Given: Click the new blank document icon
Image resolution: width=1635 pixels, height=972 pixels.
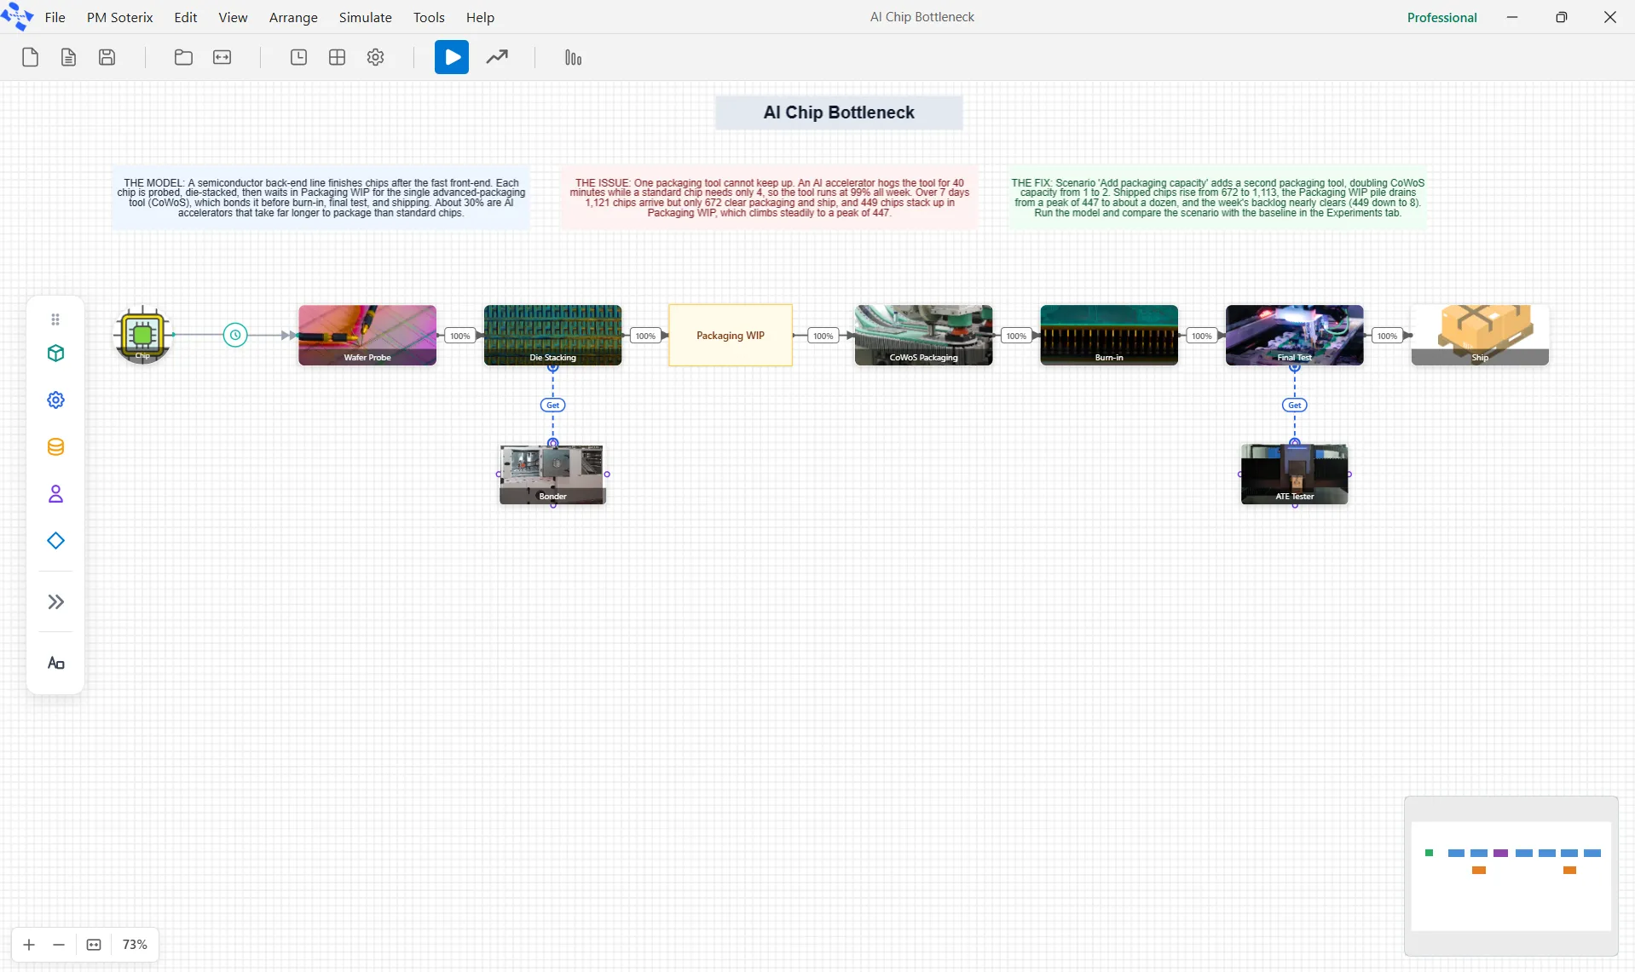Looking at the screenshot, I should (30, 57).
